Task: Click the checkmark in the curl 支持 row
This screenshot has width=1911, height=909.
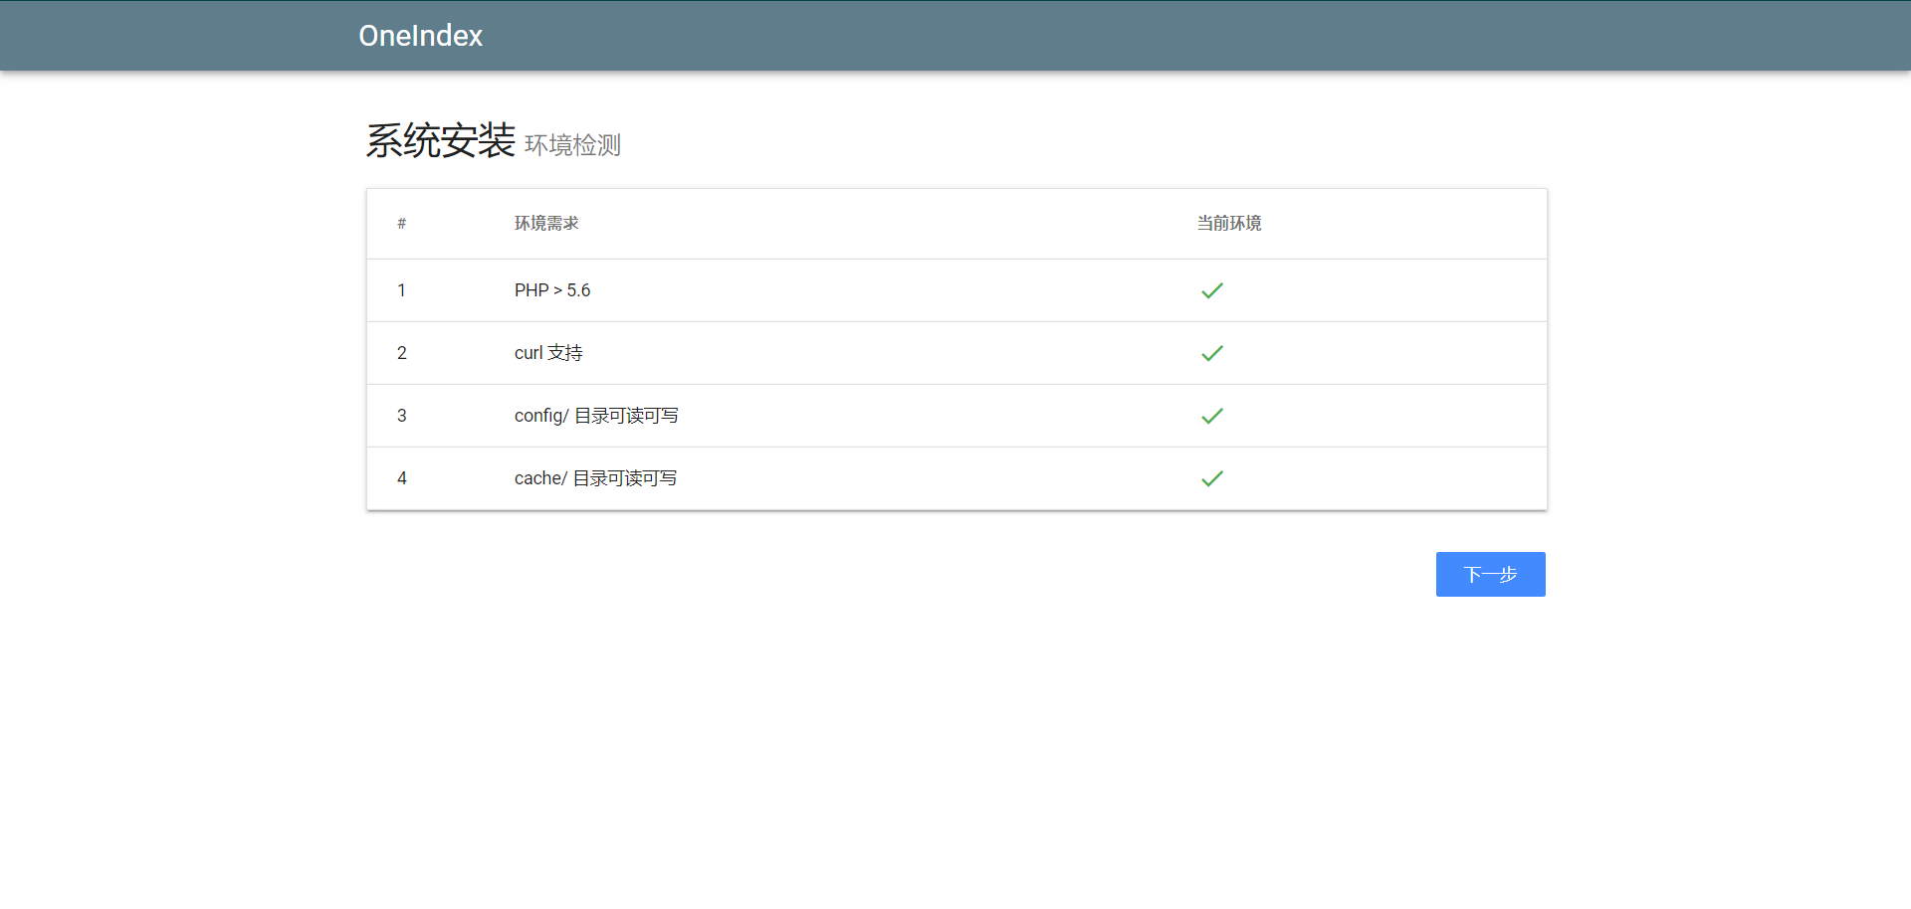Action: pos(1211,353)
